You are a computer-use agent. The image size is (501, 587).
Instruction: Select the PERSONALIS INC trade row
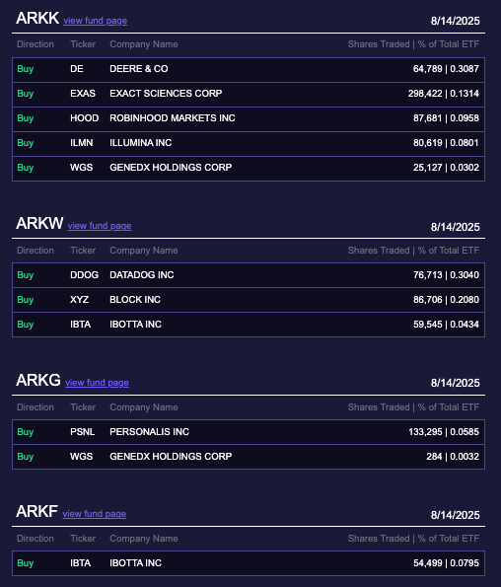click(249, 432)
